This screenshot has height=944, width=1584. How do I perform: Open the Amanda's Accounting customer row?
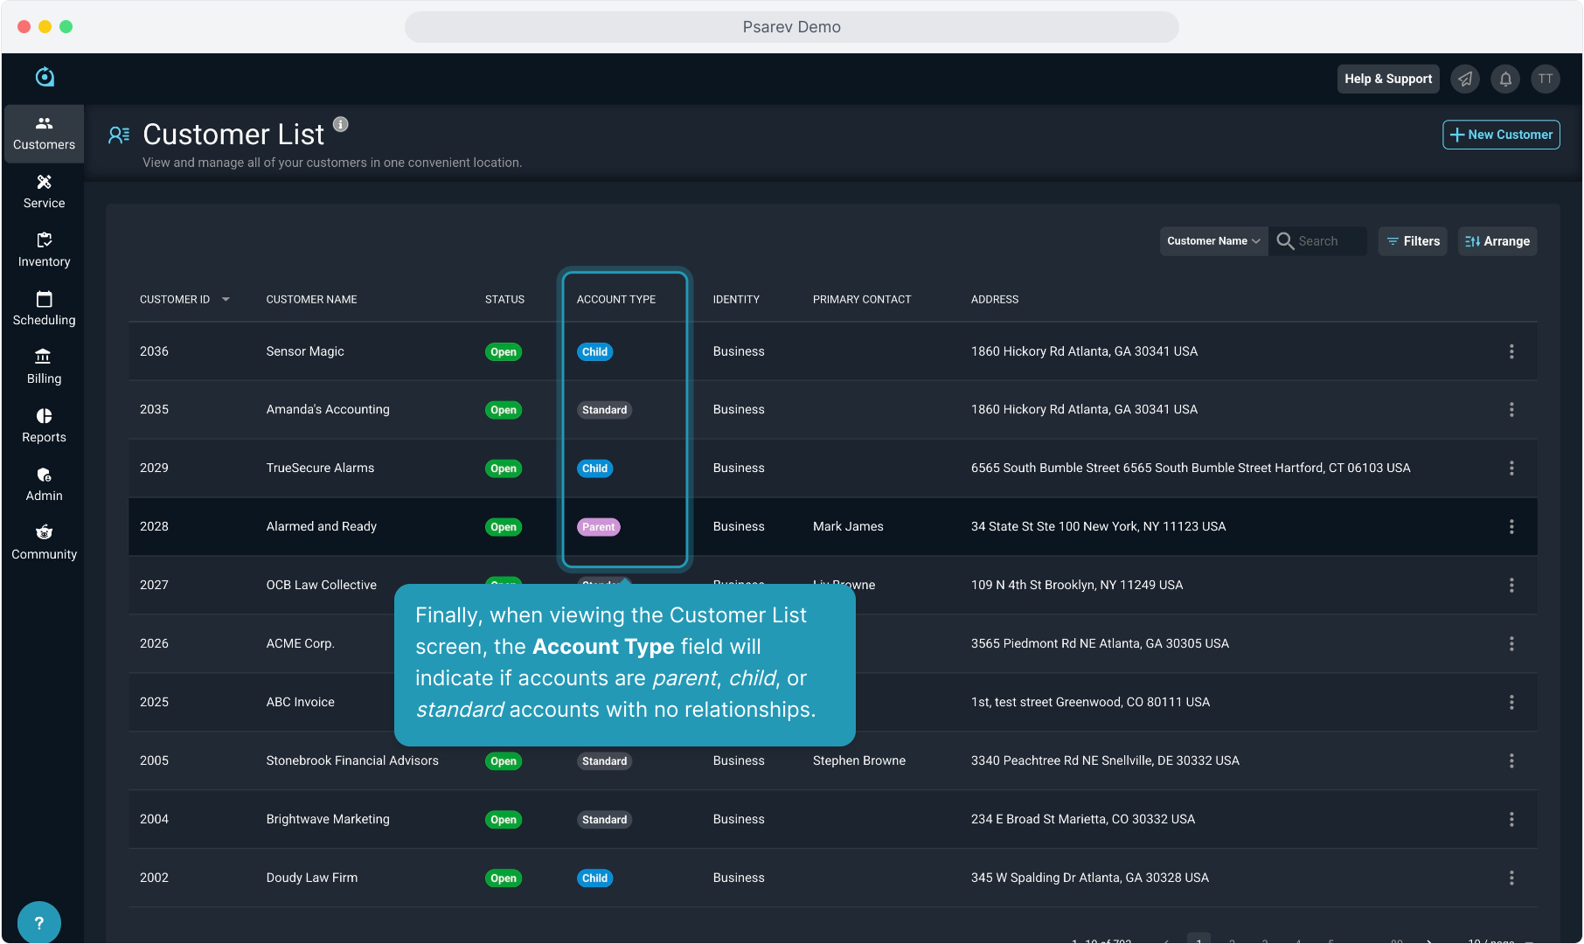(328, 409)
